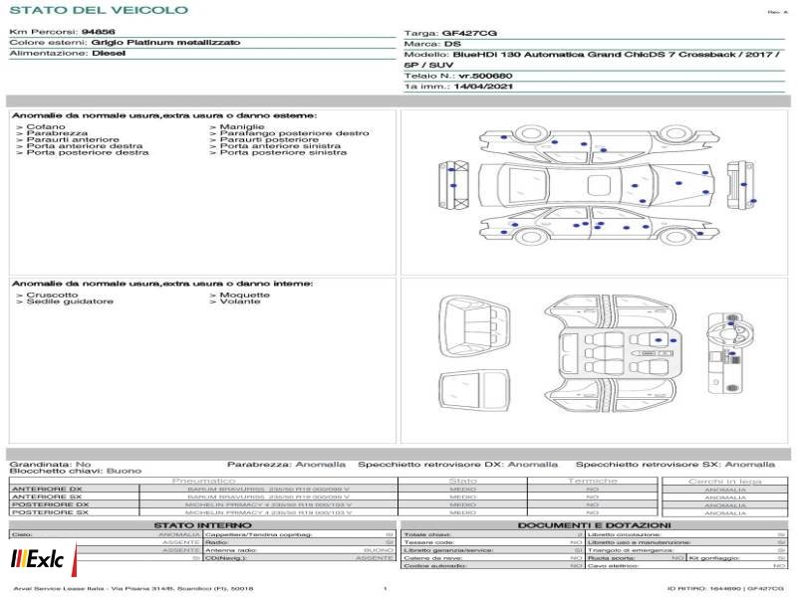797x597 pixels.
Task: Click the Marca value 'DS'
Action: [452, 44]
